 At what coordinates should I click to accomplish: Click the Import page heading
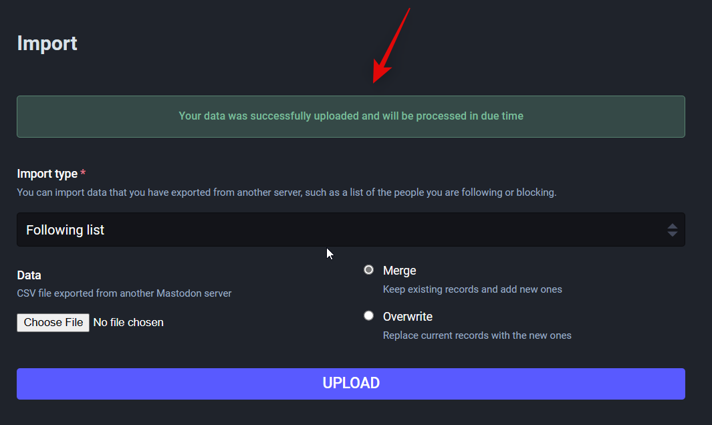(x=47, y=43)
